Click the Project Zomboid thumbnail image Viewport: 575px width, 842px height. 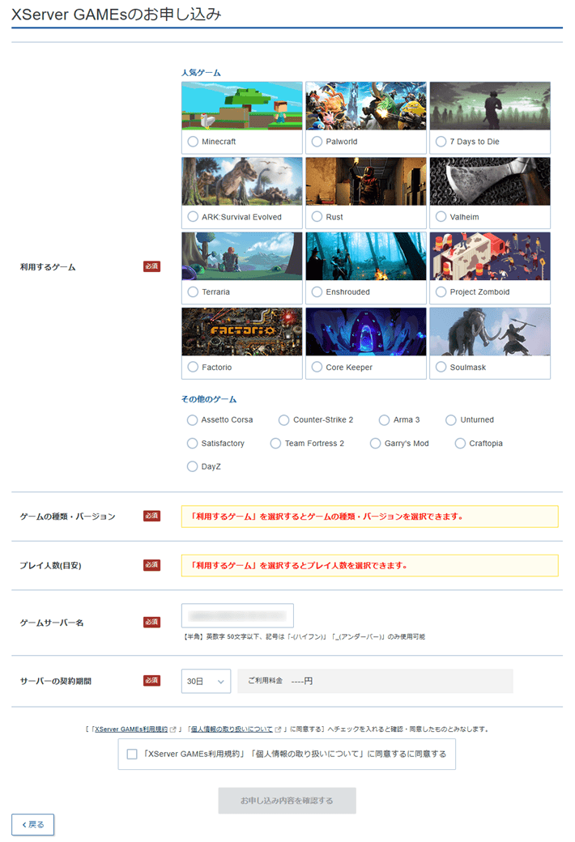point(490,256)
